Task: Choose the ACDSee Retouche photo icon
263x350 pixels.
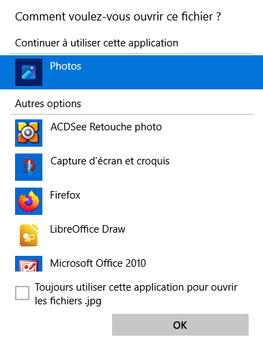Action: [29, 133]
